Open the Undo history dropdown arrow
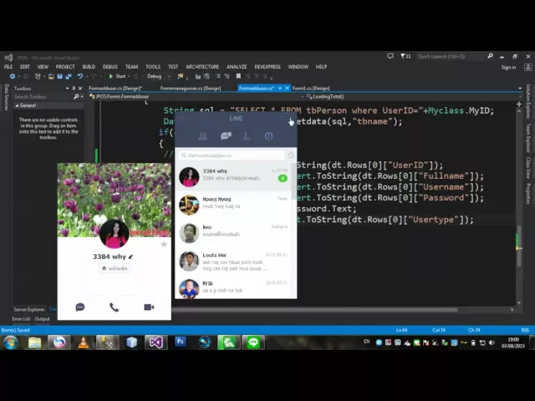Screen dimensions: 535x401 click(86, 76)
